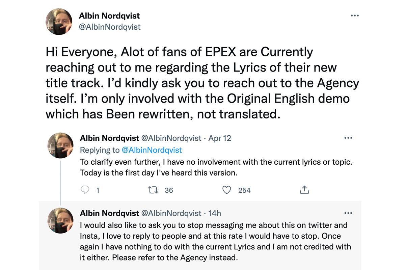Image resolution: width=405 pixels, height=270 pixels.
Task: Open the 14h timestamp link
Action: 215,213
